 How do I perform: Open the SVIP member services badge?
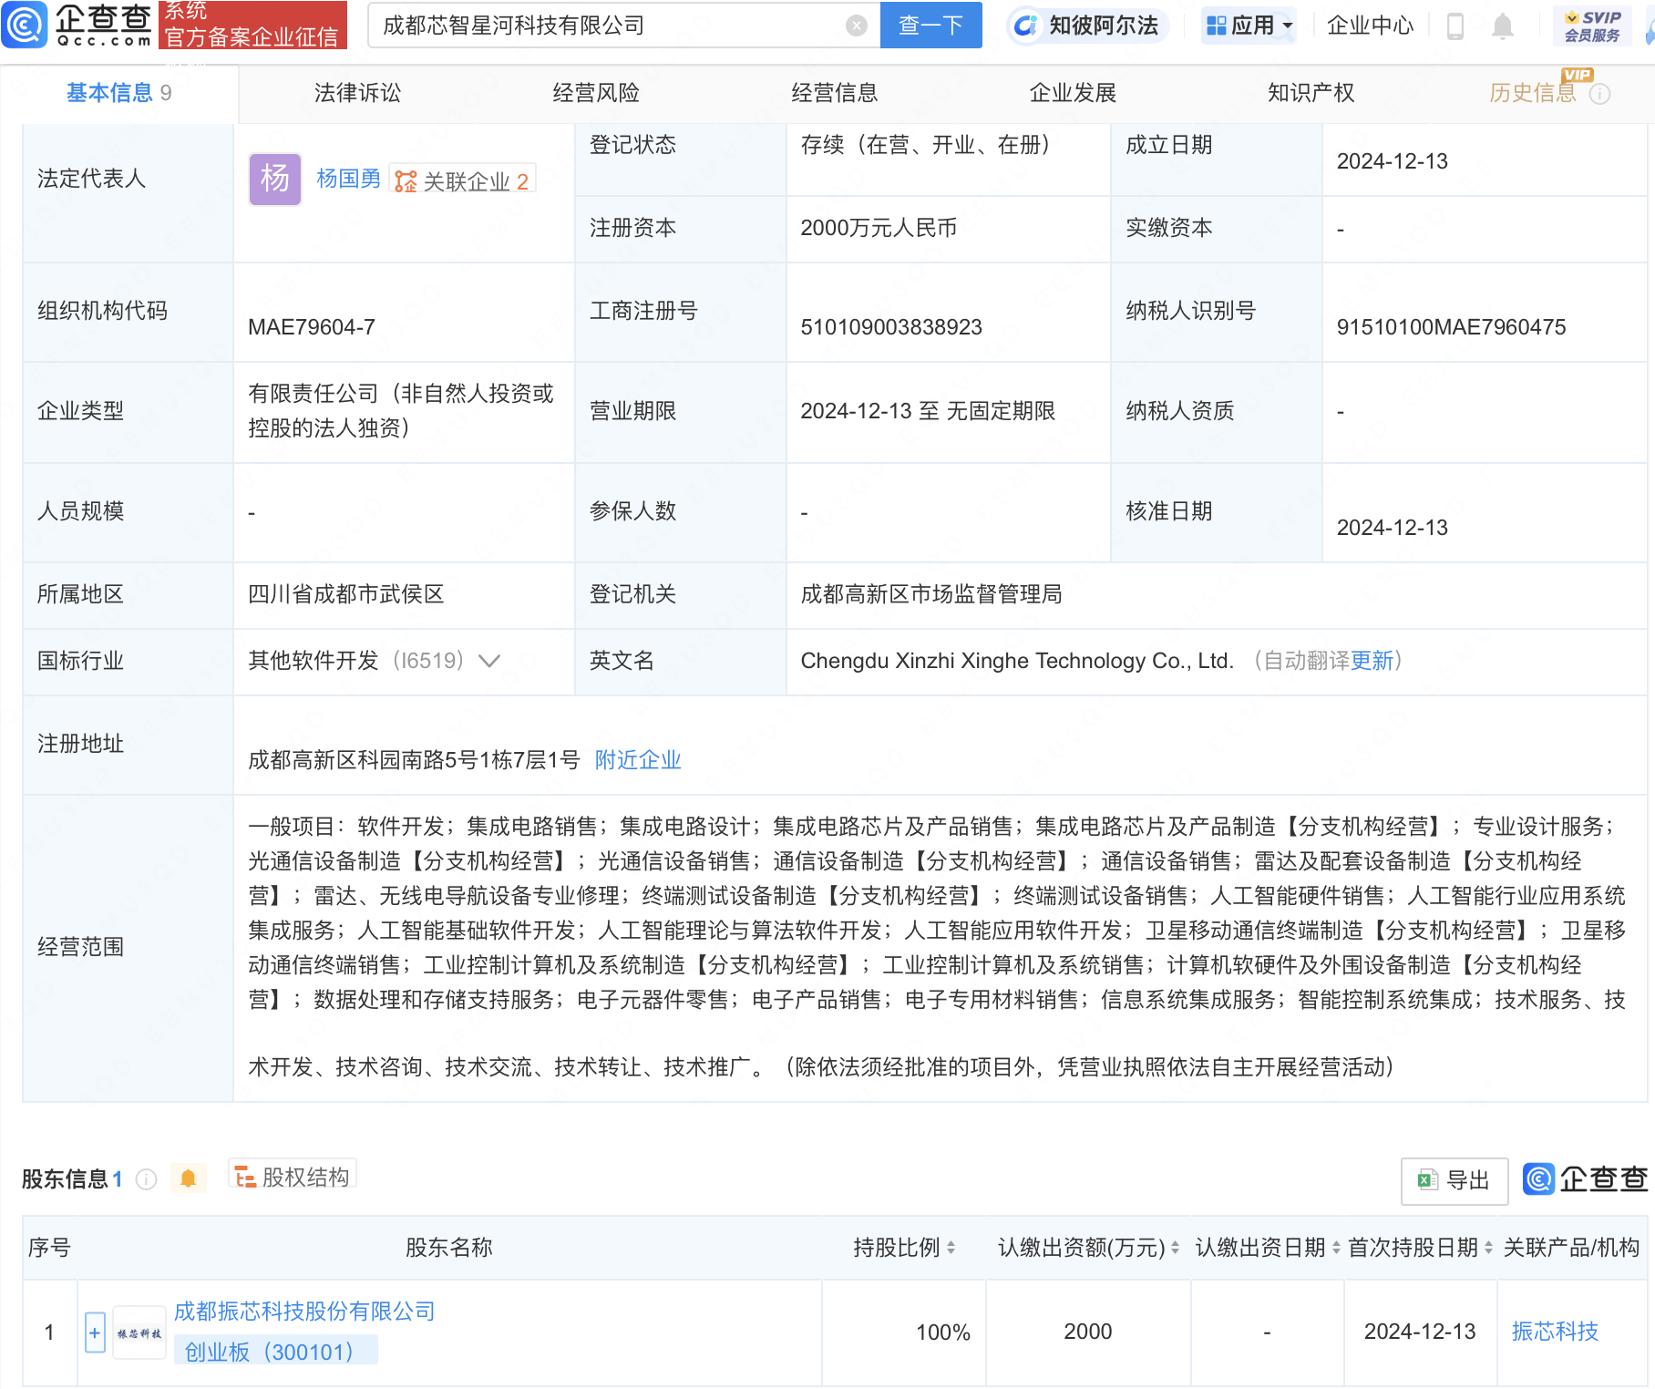(1592, 26)
